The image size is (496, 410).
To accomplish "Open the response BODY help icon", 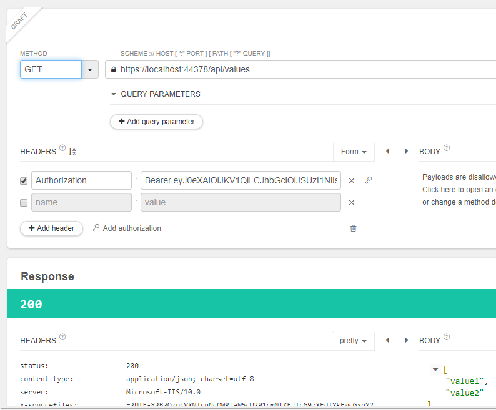I will click(447, 336).
